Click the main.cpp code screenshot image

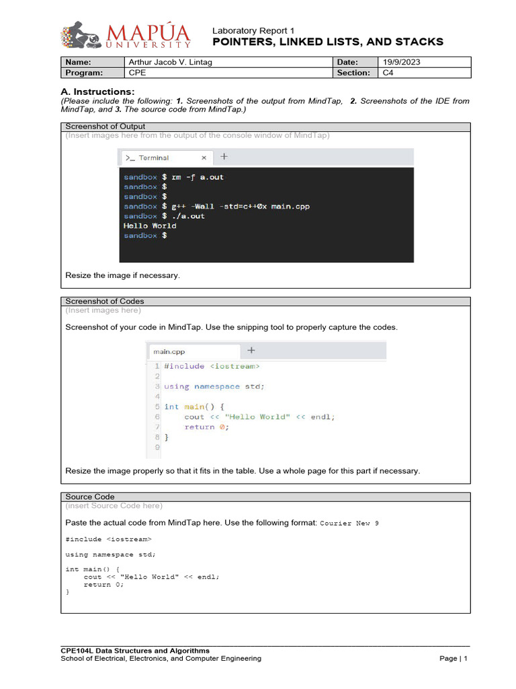click(266, 400)
